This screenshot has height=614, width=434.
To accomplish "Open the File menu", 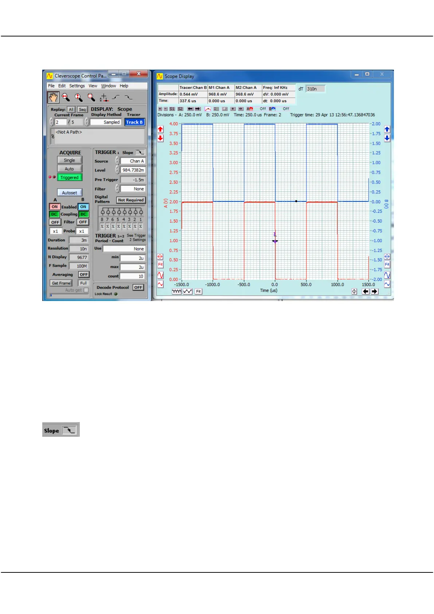I will 51,86.
